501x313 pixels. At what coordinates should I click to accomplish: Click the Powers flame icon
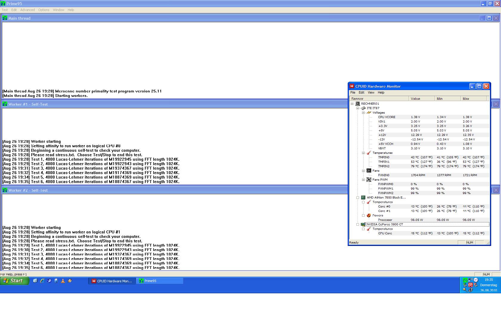[369, 216]
